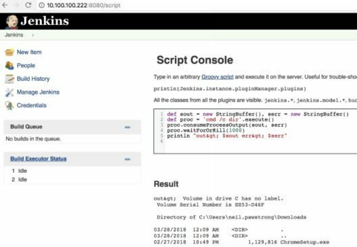Click the site info icon in address bar
The height and width of the screenshot is (247, 357).
click(x=42, y=5)
